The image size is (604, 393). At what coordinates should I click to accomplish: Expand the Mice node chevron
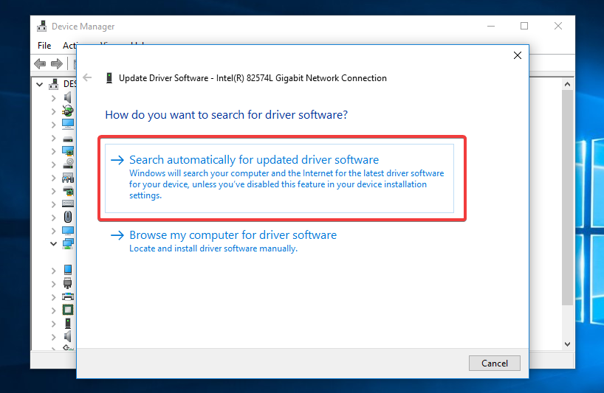point(54,218)
